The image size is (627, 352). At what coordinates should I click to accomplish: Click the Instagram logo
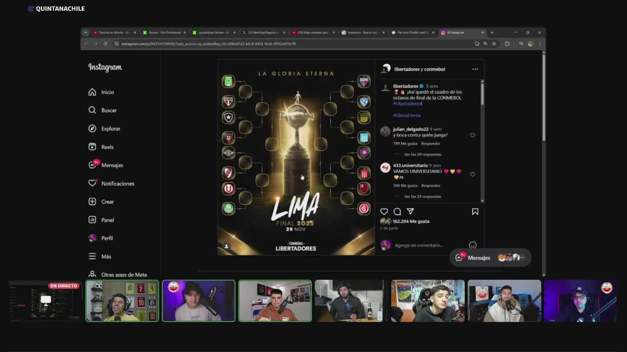(105, 67)
